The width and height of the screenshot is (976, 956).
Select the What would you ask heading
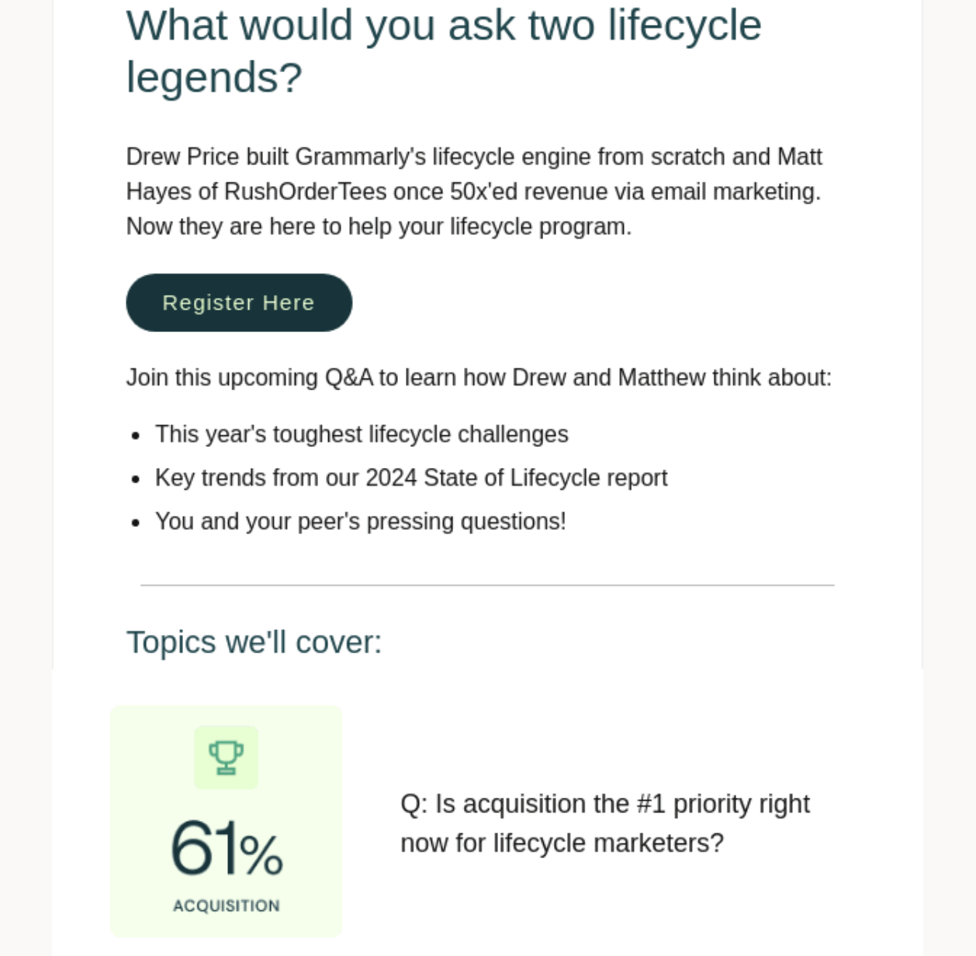[x=444, y=50]
